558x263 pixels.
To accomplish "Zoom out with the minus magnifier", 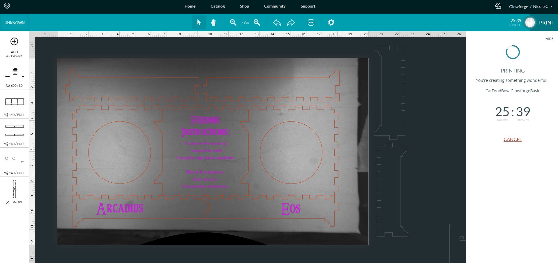I will click(x=233, y=22).
